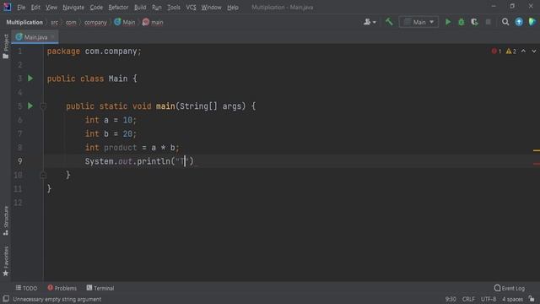Screen dimensions: 540x304
Task: Open the Help menu
Action: [x=233, y=8]
